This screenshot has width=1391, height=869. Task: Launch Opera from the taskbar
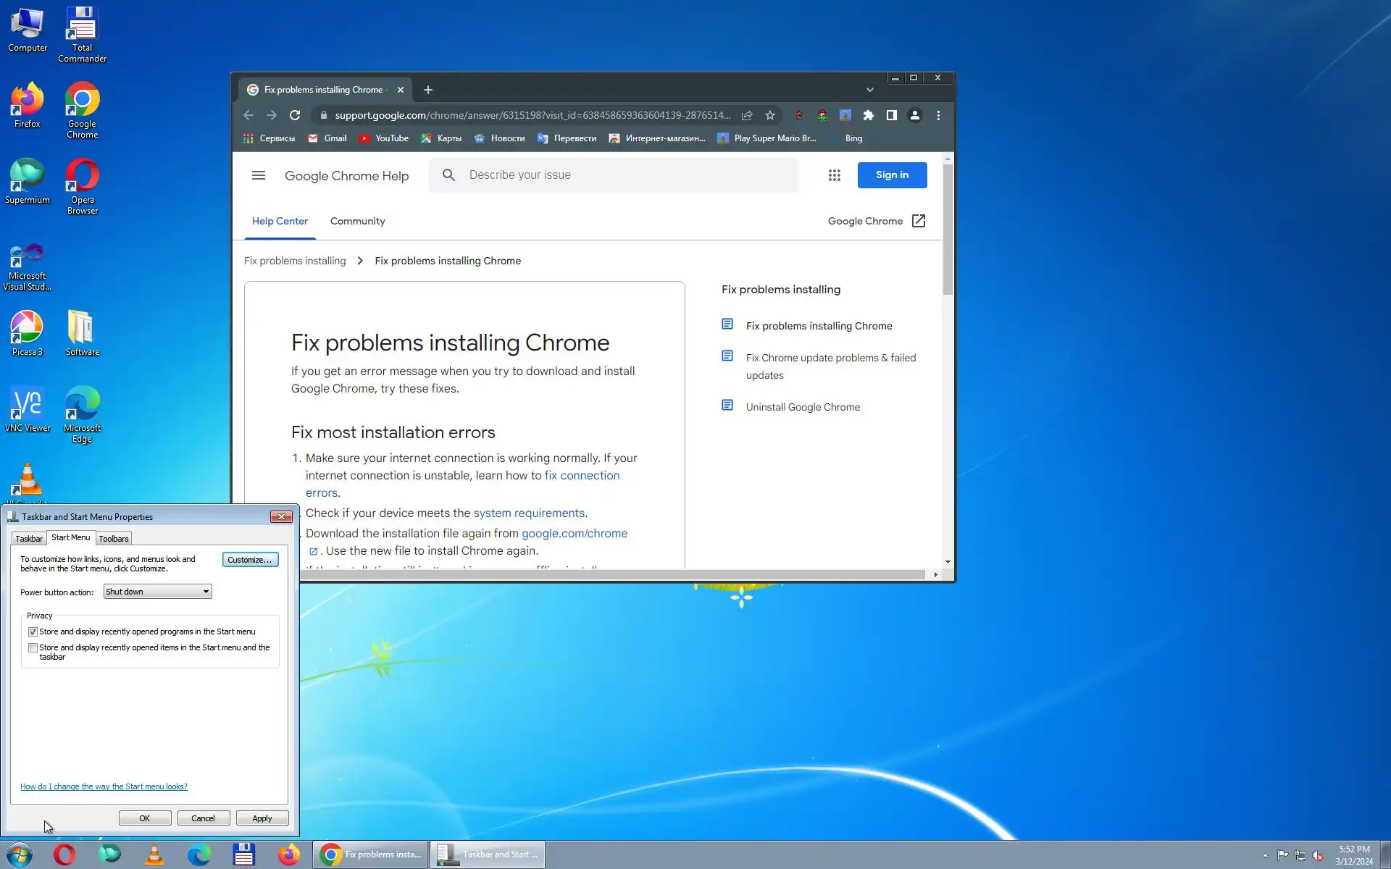64,855
